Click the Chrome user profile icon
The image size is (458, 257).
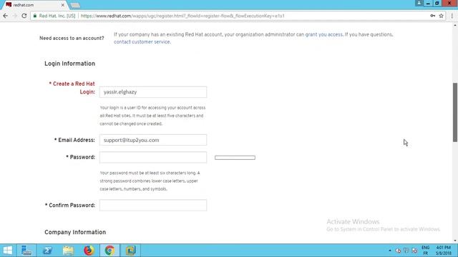tap(419, 3)
